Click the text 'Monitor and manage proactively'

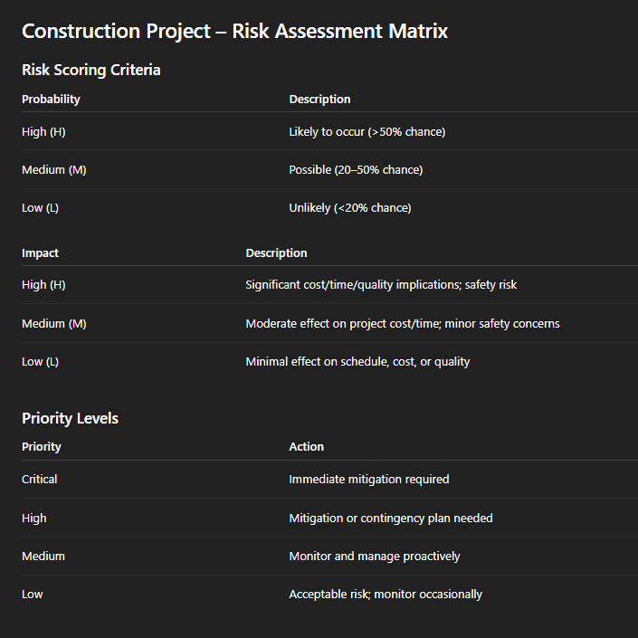tap(375, 557)
